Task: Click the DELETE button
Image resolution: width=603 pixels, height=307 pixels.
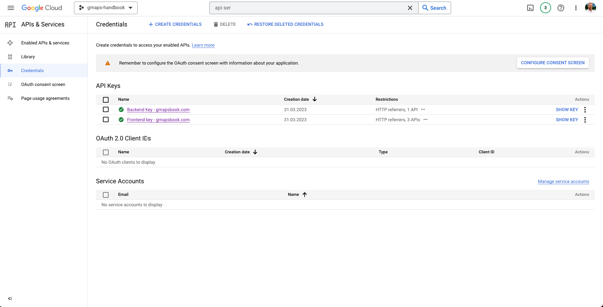Action: click(x=225, y=24)
